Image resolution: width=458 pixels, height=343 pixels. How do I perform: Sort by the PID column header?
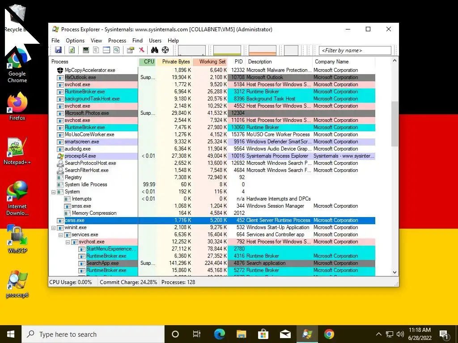point(236,62)
